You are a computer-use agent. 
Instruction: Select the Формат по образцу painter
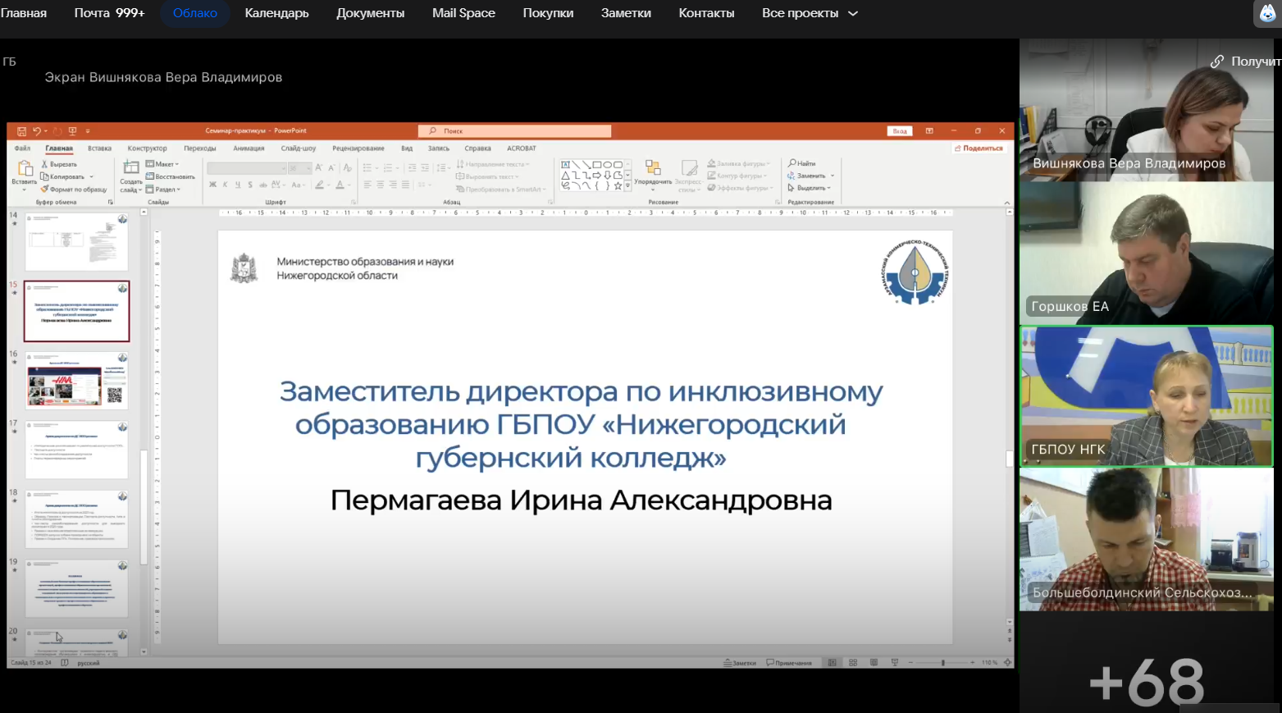[x=74, y=190]
